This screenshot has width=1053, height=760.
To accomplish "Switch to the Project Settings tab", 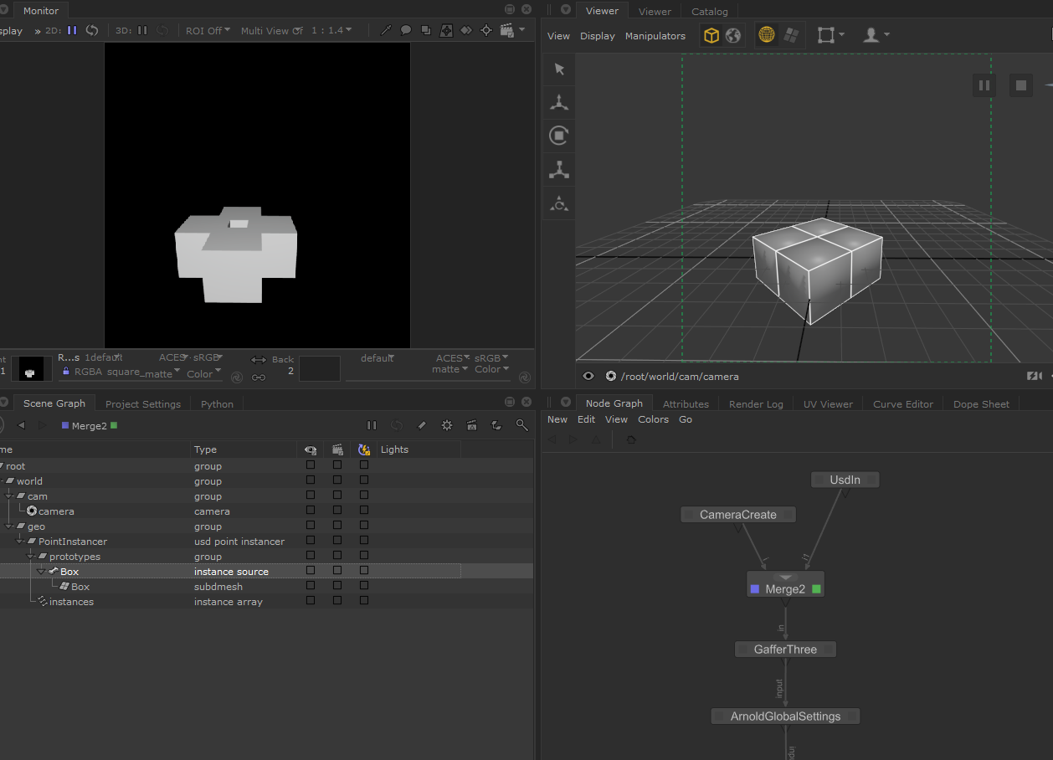I will [x=142, y=403].
